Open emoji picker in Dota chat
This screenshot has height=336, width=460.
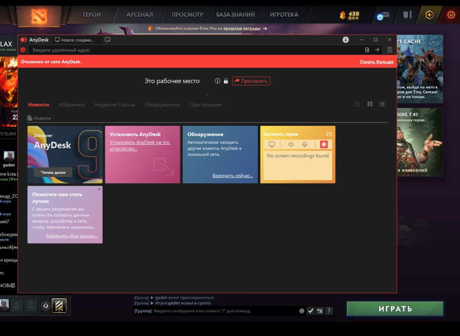click(x=302, y=311)
